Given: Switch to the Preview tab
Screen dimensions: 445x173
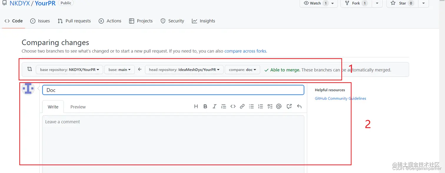Looking at the screenshot, I should click(x=78, y=107).
